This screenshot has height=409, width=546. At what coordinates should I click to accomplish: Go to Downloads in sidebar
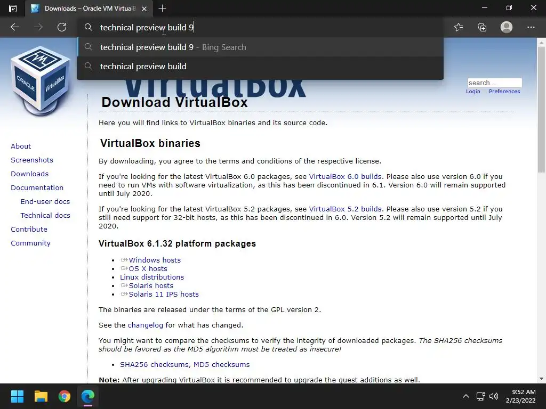click(x=30, y=174)
